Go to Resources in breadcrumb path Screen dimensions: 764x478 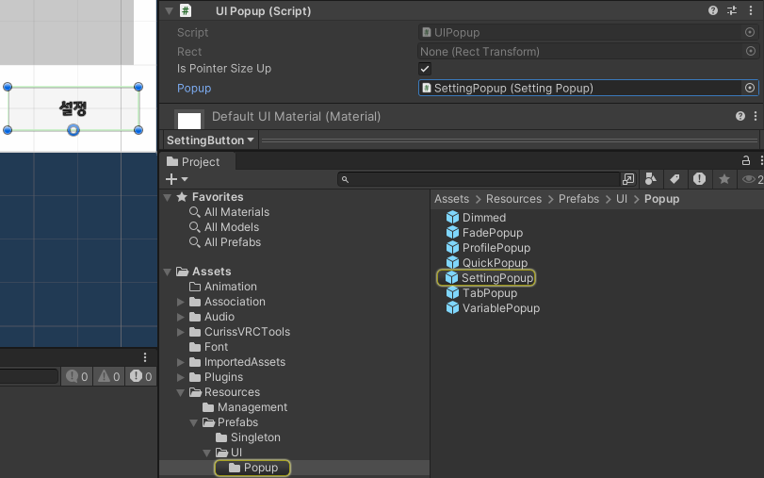(x=513, y=199)
